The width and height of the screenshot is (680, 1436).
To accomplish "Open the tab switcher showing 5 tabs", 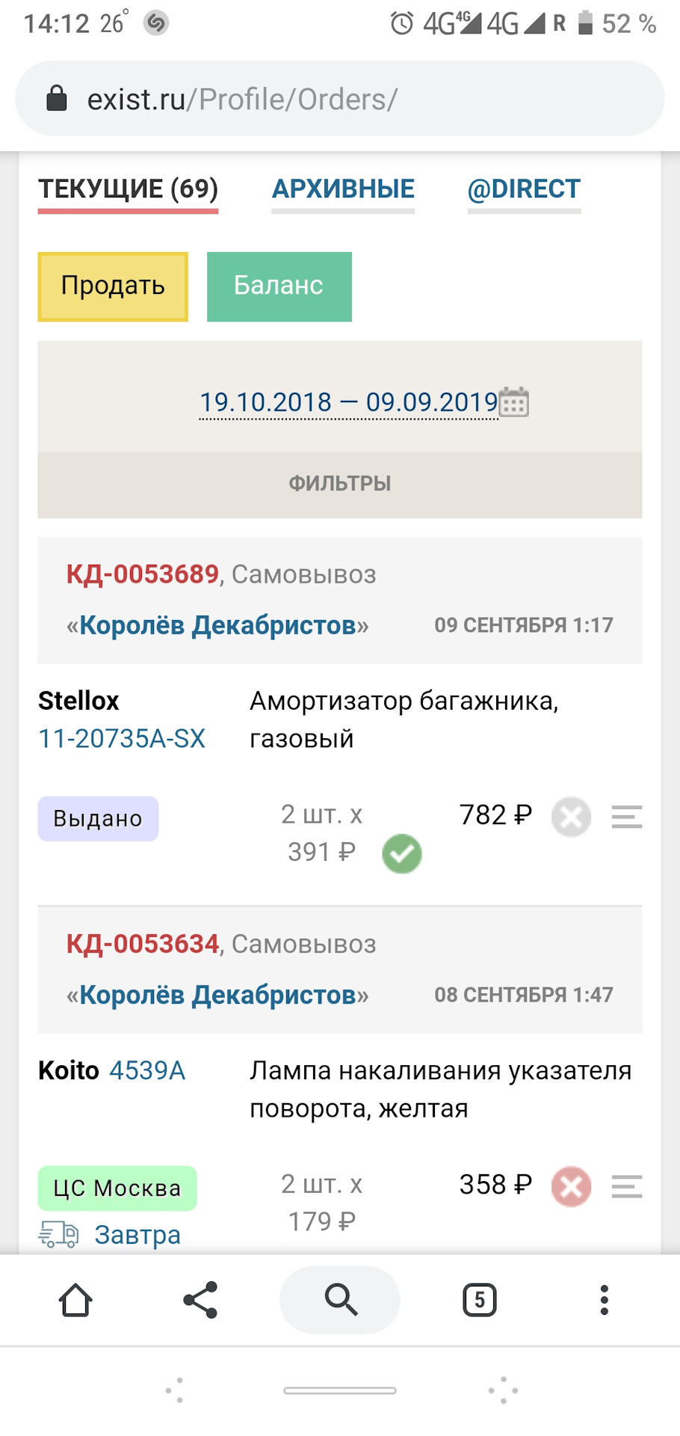I will point(479,1300).
